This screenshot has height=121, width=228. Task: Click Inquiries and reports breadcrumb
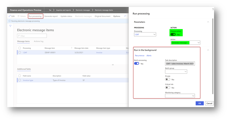click(63, 10)
